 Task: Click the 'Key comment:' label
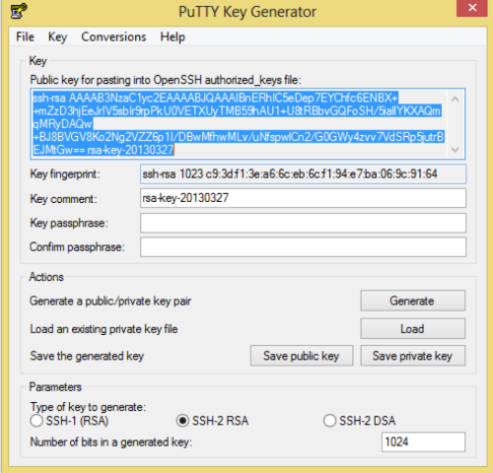[63, 199]
